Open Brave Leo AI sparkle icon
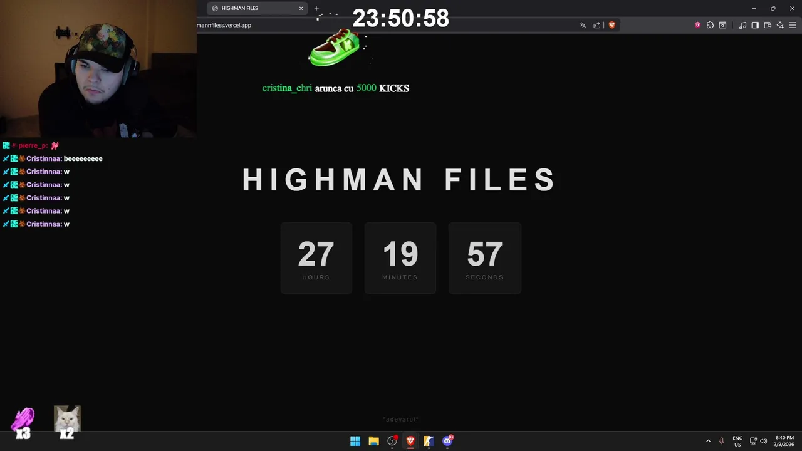Screen dimensions: 802x451 click(780, 25)
